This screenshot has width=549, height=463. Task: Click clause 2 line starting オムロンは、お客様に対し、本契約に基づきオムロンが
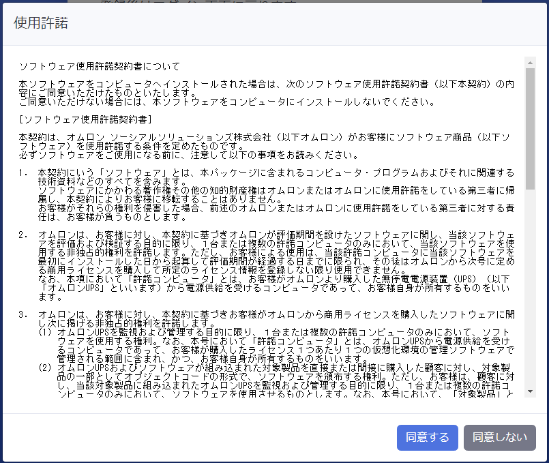[276, 235]
